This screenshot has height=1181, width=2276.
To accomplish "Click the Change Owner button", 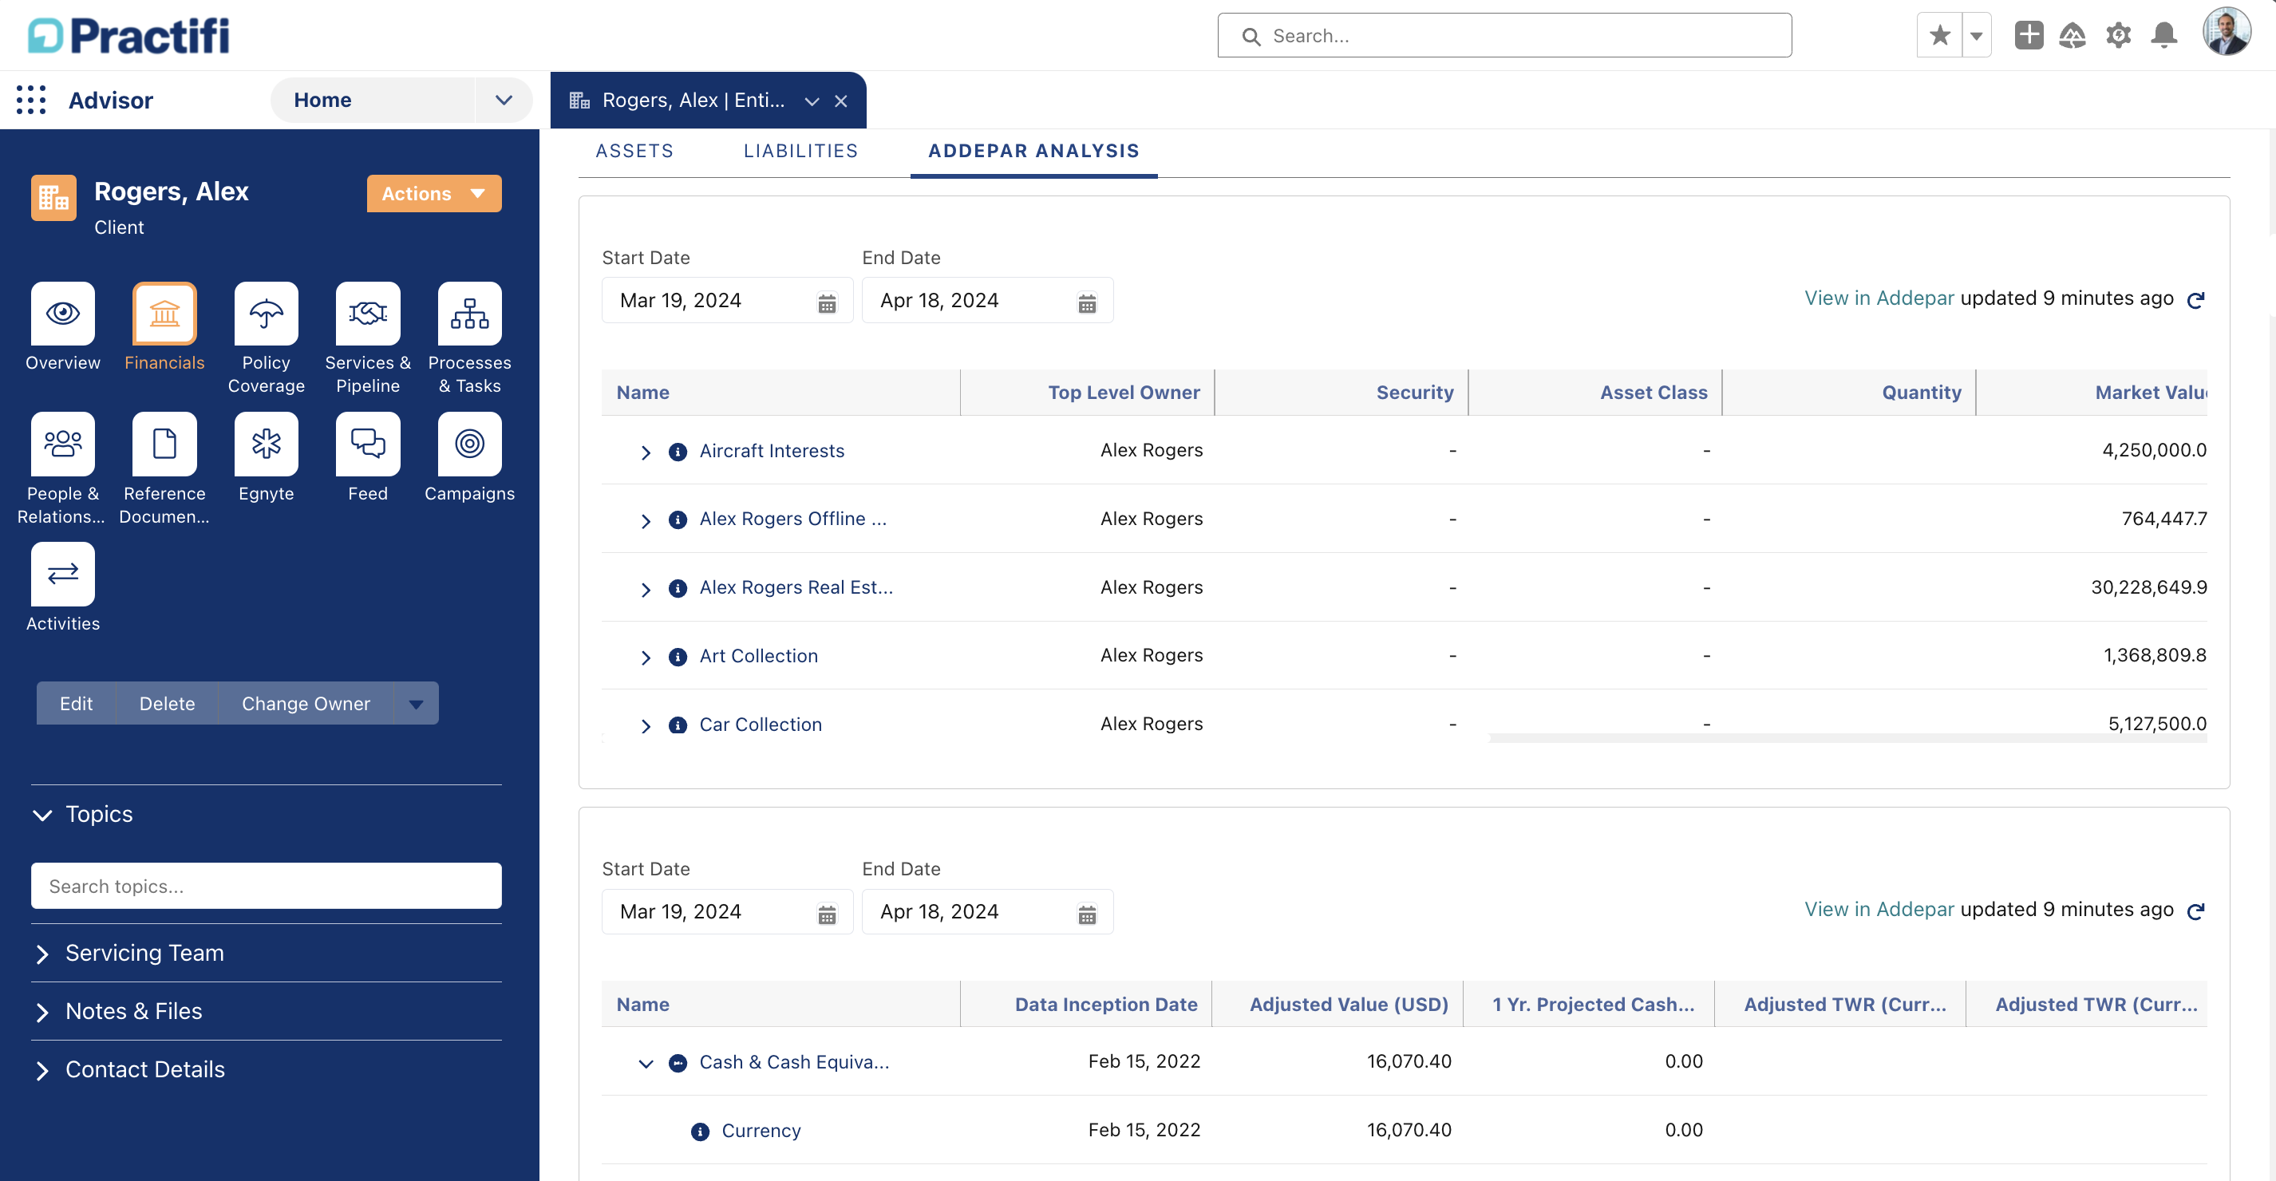I will (306, 703).
